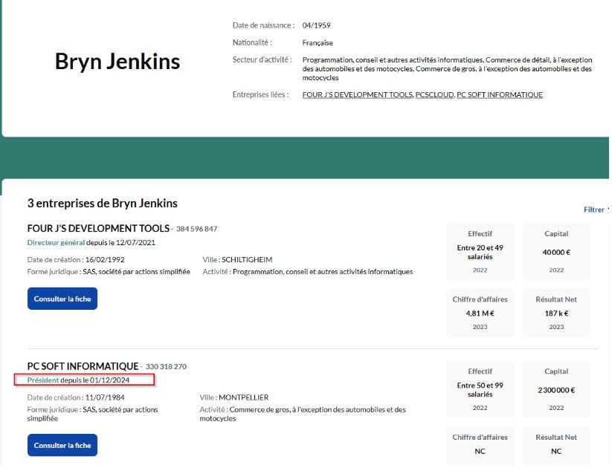Viewport: 612px width, 468px height.
Task: Open the Filtrer dropdown
Action: point(596,209)
